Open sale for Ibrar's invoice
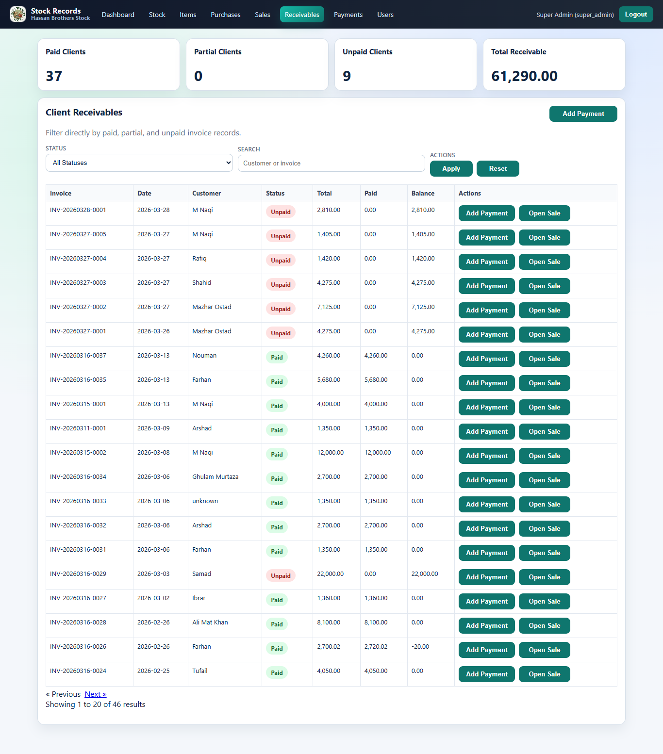 pyautogui.click(x=545, y=601)
